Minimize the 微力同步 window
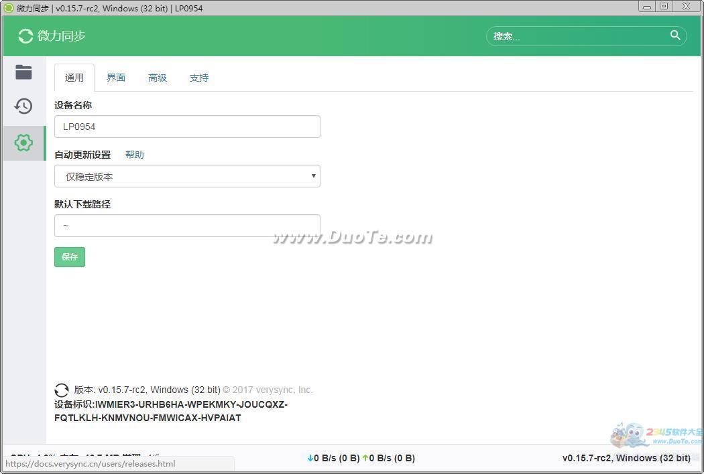The image size is (704, 474). [647, 7]
